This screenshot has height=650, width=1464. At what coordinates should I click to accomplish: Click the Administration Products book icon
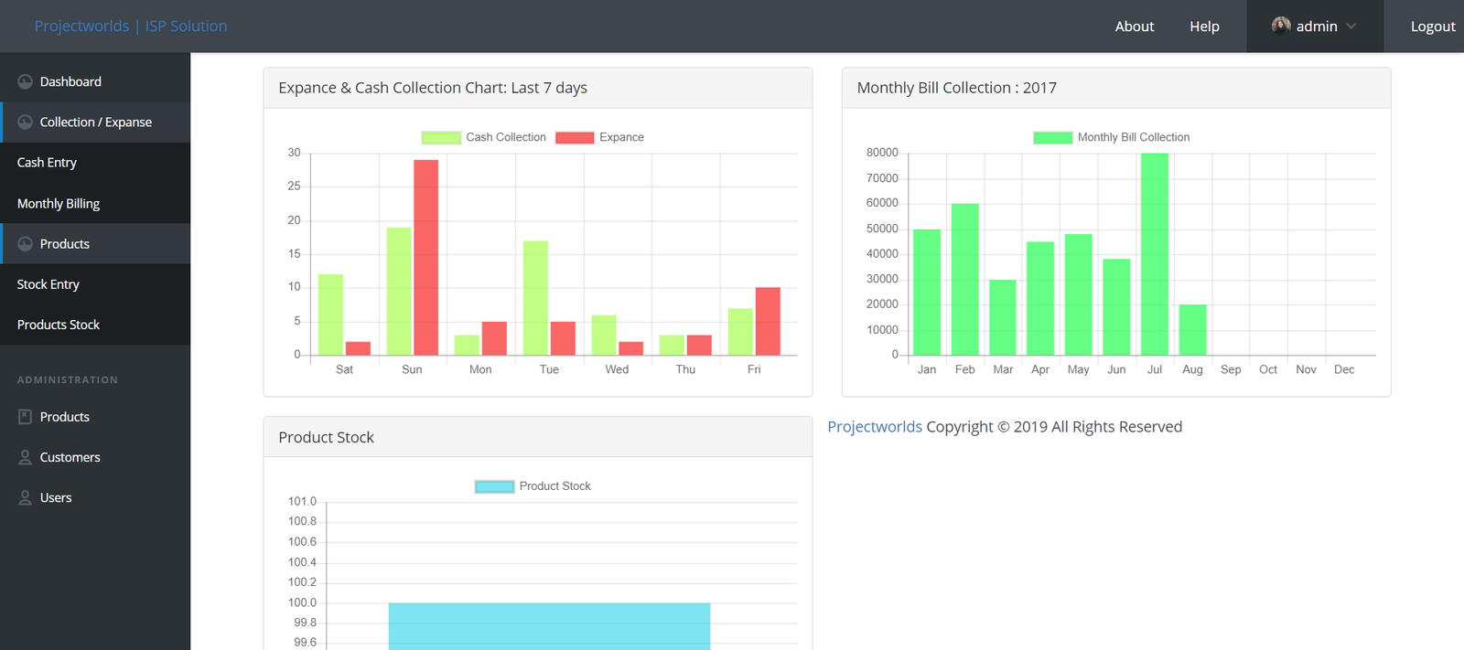pos(25,417)
